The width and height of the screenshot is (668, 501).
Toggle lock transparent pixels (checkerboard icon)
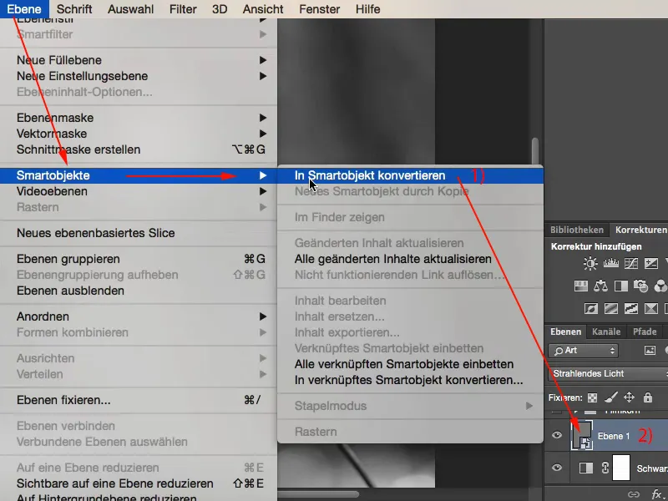pyautogui.click(x=592, y=398)
